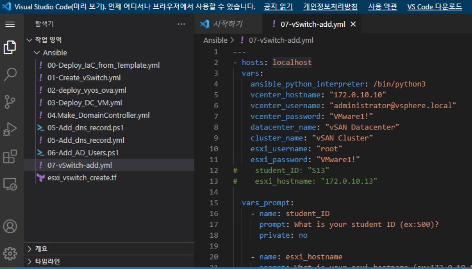Viewport: 472px width, 269px height.
Task: Open 03-Deploy_DC_VM.yml file
Action: [85, 103]
